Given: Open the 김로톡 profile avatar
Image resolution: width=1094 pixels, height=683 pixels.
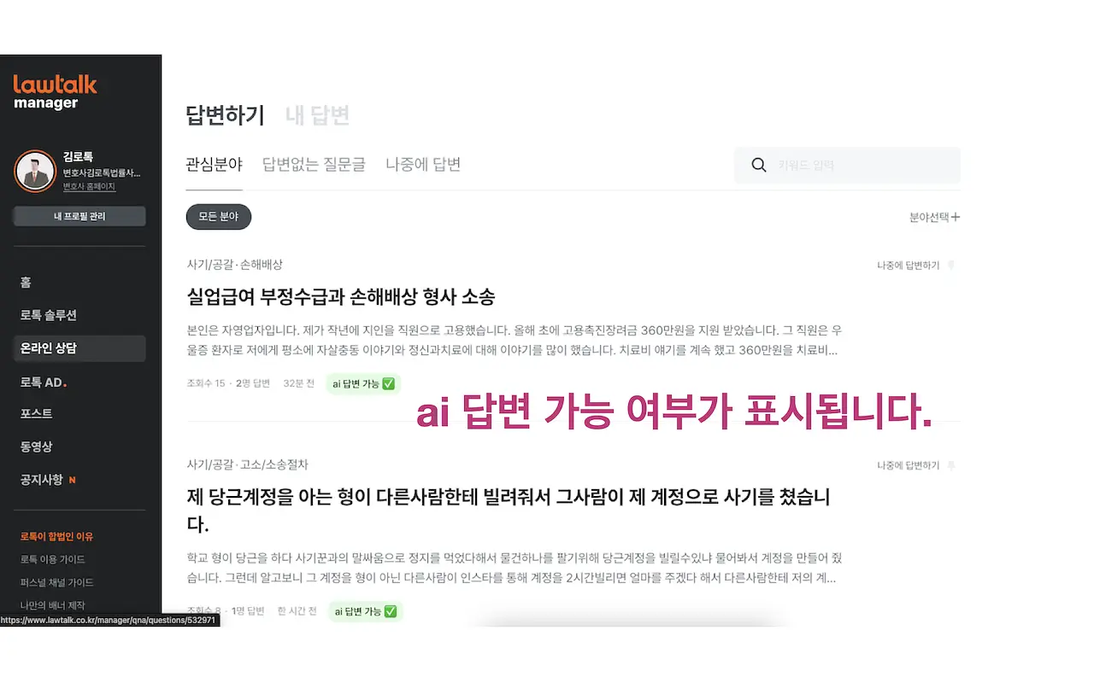Looking at the screenshot, I should point(35,171).
